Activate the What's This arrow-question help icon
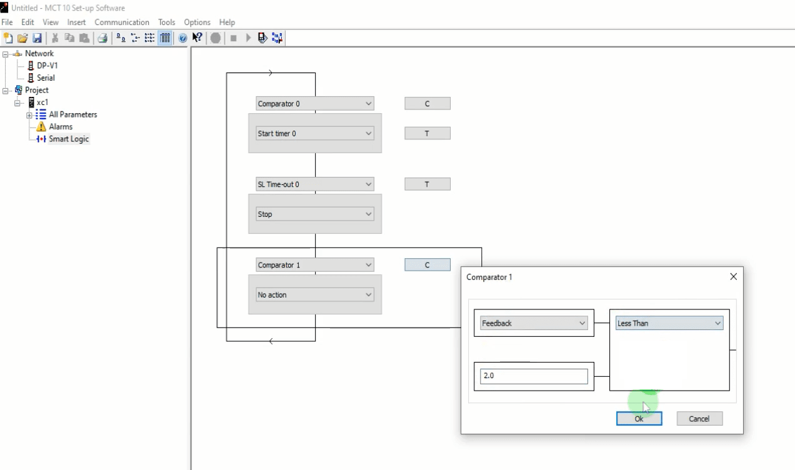 (x=197, y=38)
